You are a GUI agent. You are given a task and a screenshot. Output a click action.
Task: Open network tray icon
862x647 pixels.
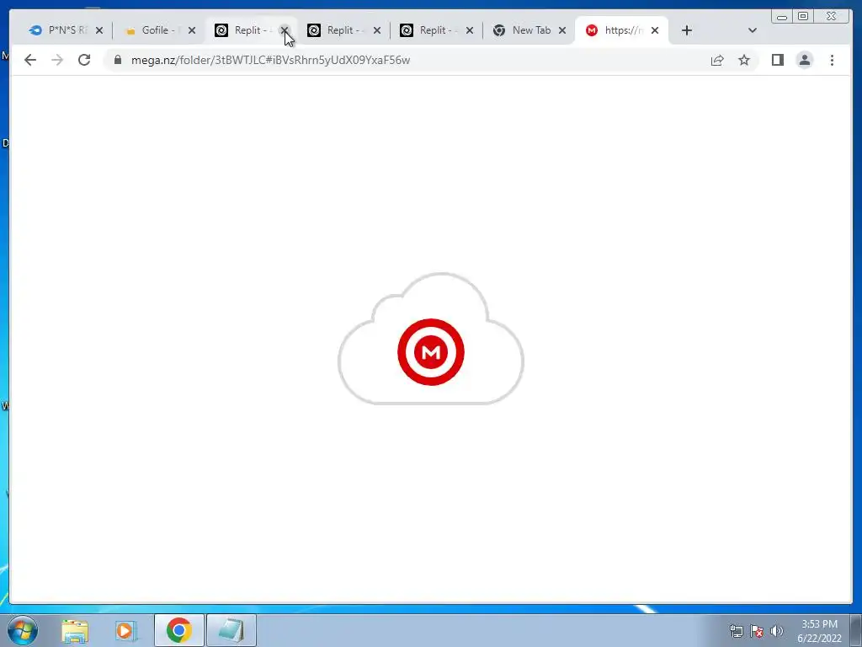[736, 631]
